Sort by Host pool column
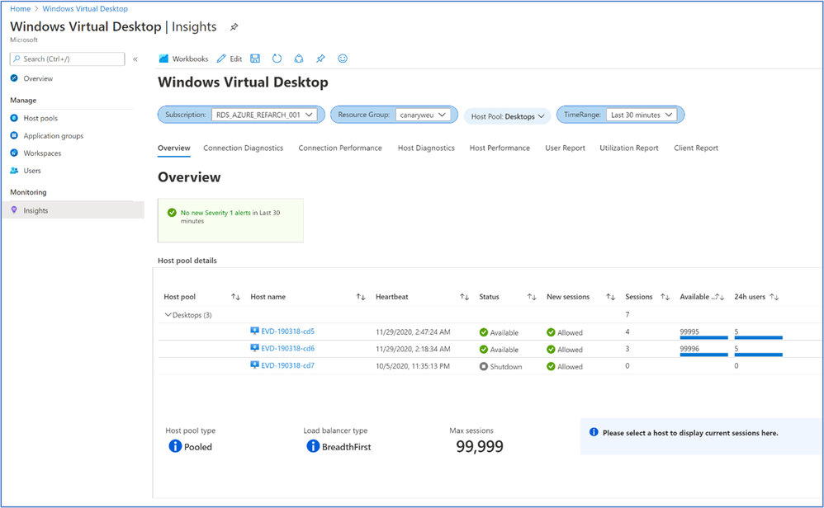 pos(235,297)
